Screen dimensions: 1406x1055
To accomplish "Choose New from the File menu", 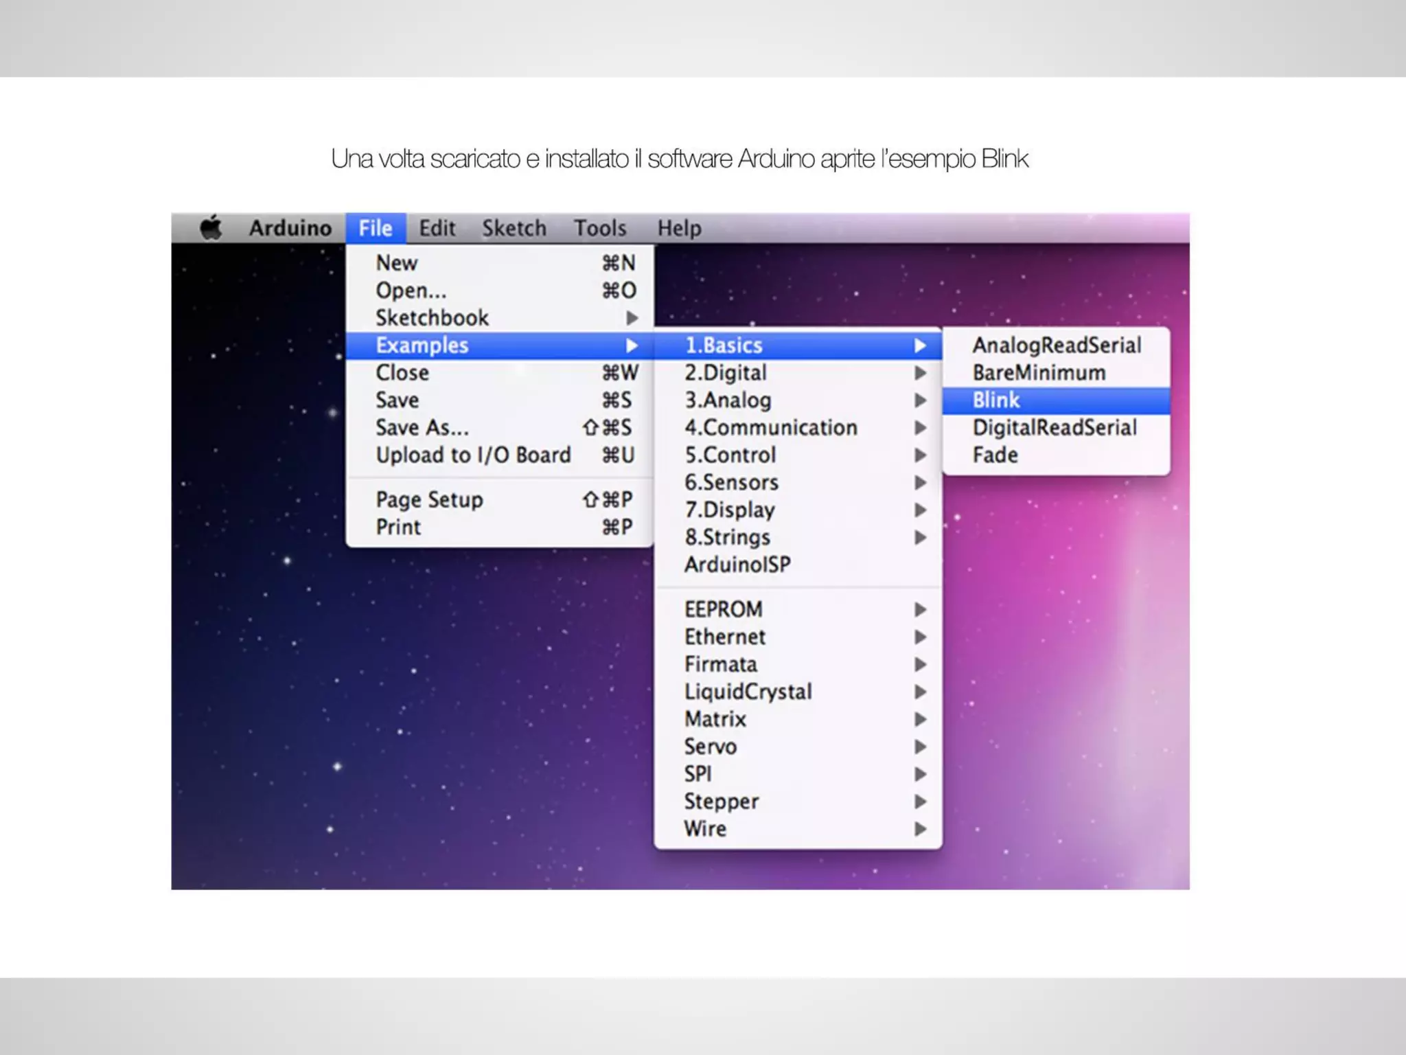I will tap(500, 263).
